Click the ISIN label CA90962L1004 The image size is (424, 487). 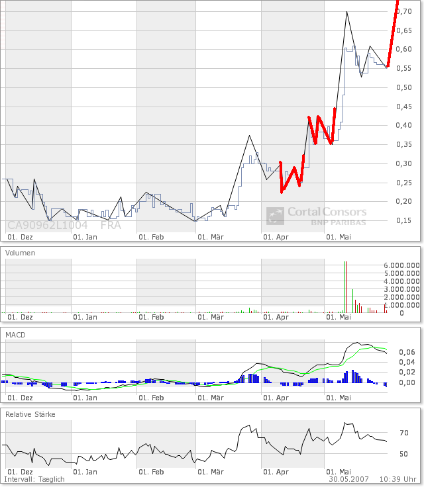tap(48, 225)
